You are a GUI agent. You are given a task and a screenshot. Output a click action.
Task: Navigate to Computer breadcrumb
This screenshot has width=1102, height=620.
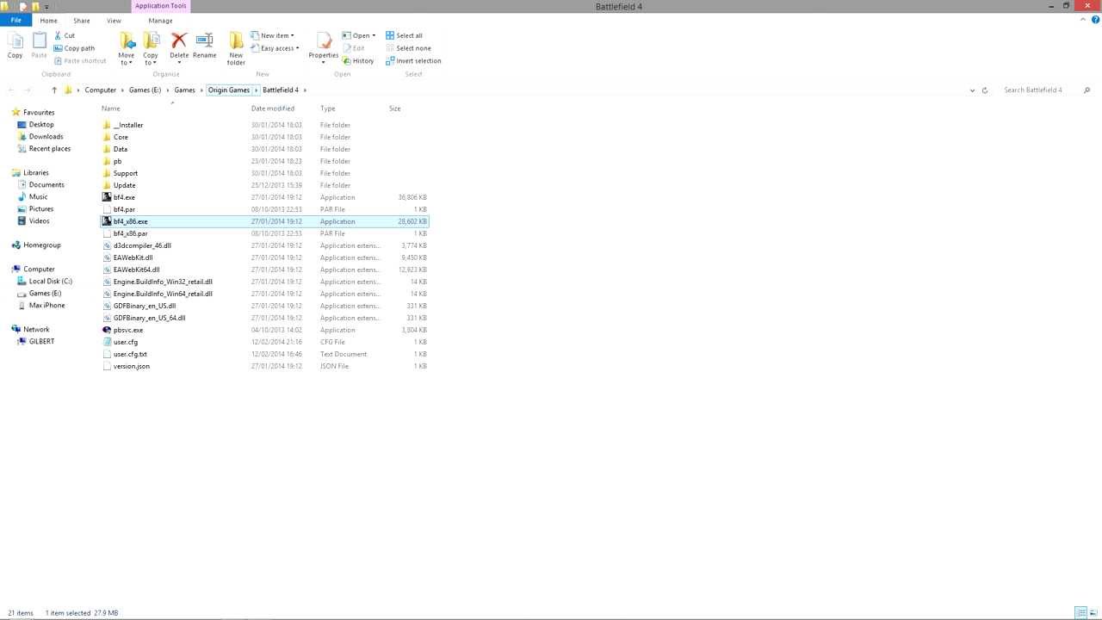101,90
